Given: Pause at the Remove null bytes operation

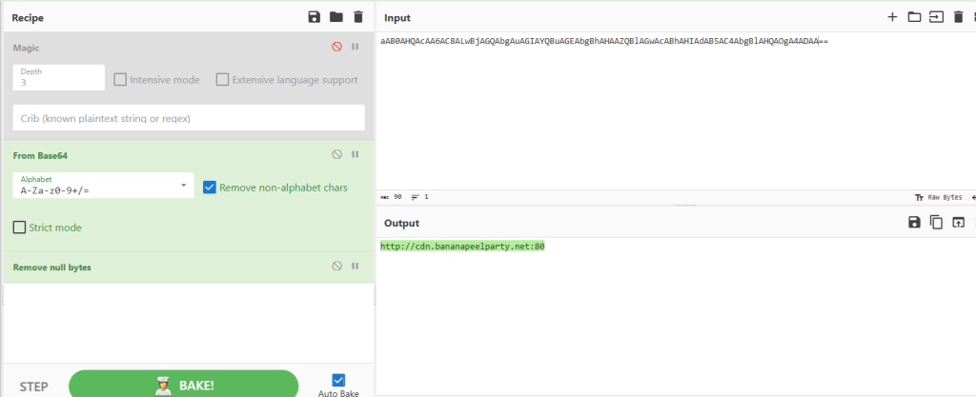Looking at the screenshot, I should coord(356,267).
